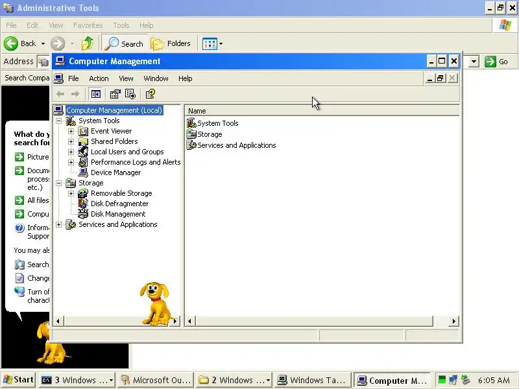Select Device Manager text in tree
The image size is (519, 389).
116,172
